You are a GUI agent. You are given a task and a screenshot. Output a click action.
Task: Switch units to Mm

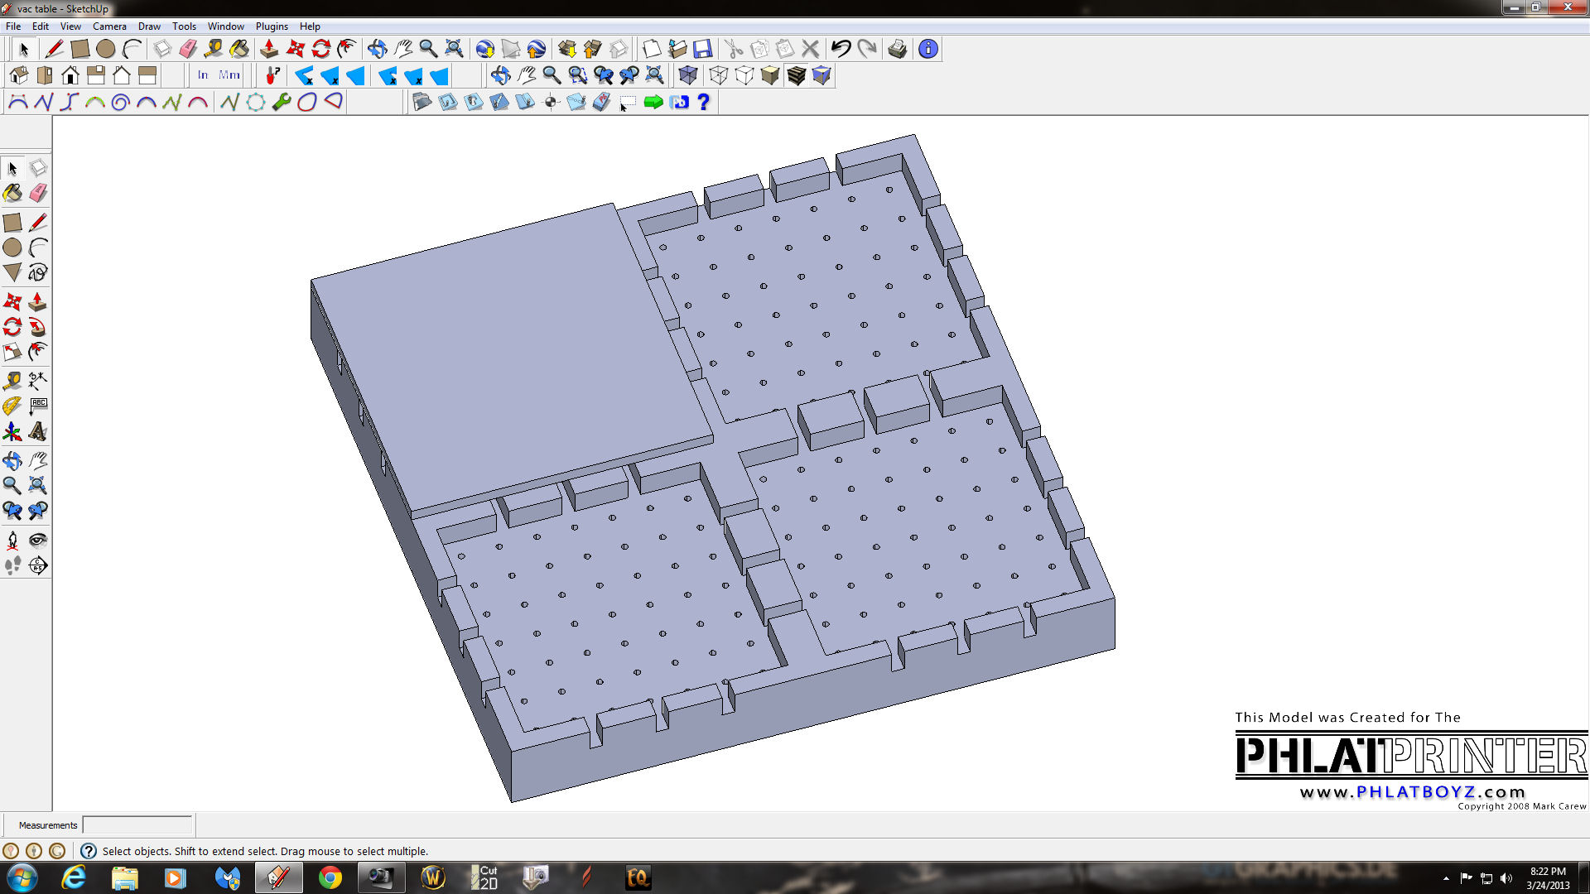[229, 75]
